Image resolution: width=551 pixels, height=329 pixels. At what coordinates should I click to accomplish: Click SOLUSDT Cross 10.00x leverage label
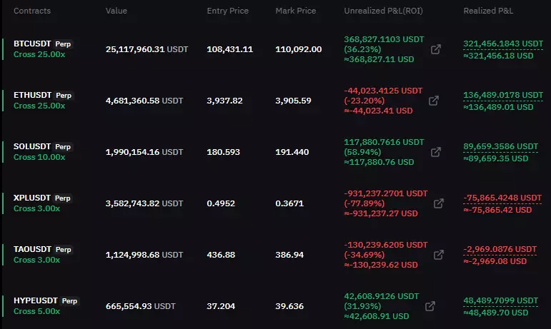pos(39,157)
